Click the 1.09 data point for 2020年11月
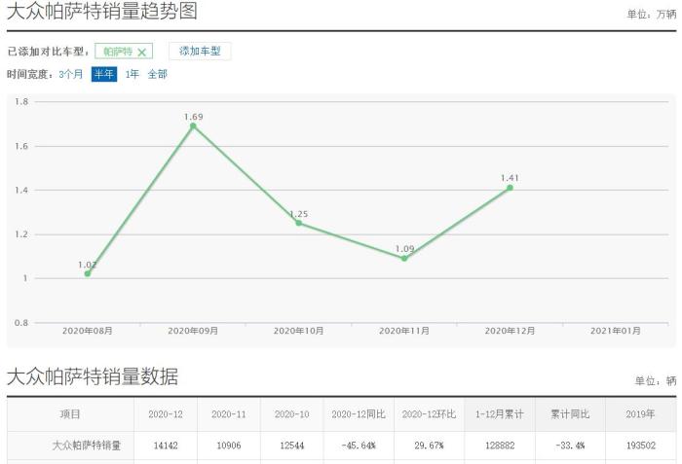The height and width of the screenshot is (464, 682). click(404, 259)
